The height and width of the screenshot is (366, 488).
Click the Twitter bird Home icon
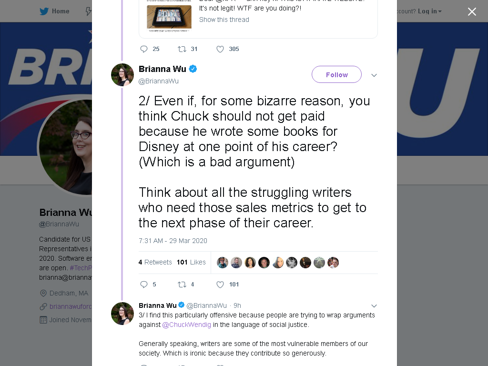[44, 11]
